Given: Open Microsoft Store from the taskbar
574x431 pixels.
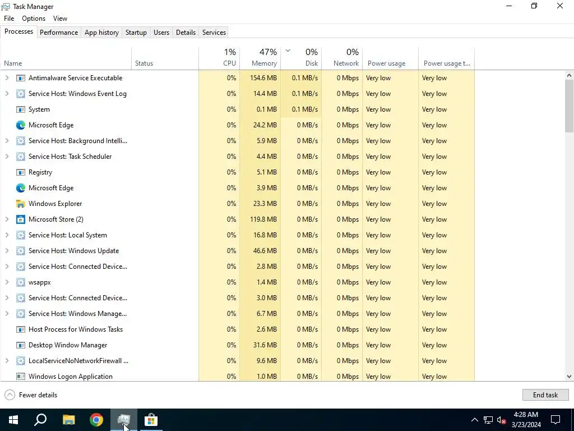Looking at the screenshot, I should coord(151,420).
